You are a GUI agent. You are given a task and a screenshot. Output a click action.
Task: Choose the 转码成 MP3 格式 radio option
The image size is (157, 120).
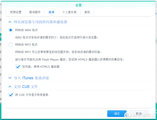[11, 45]
